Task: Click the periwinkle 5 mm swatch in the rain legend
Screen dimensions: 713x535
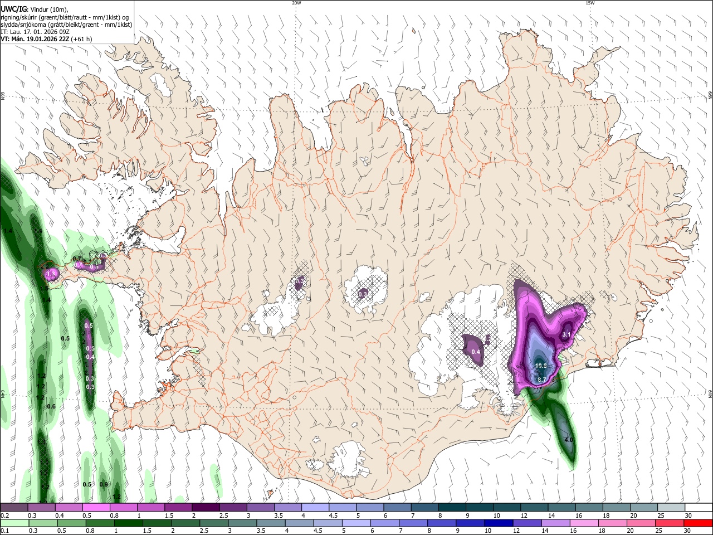Action: [356, 523]
